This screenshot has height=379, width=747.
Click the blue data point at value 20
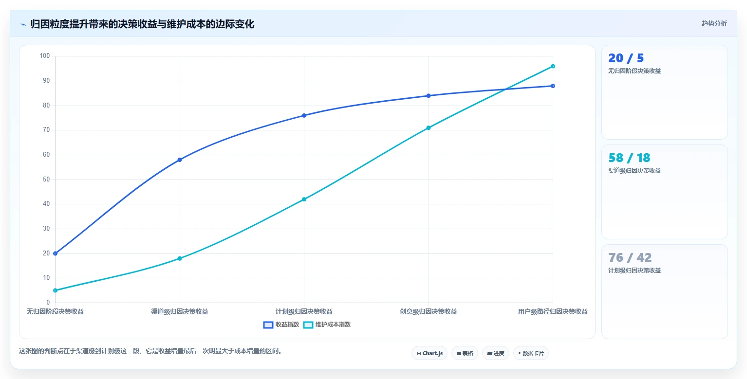[x=55, y=253]
